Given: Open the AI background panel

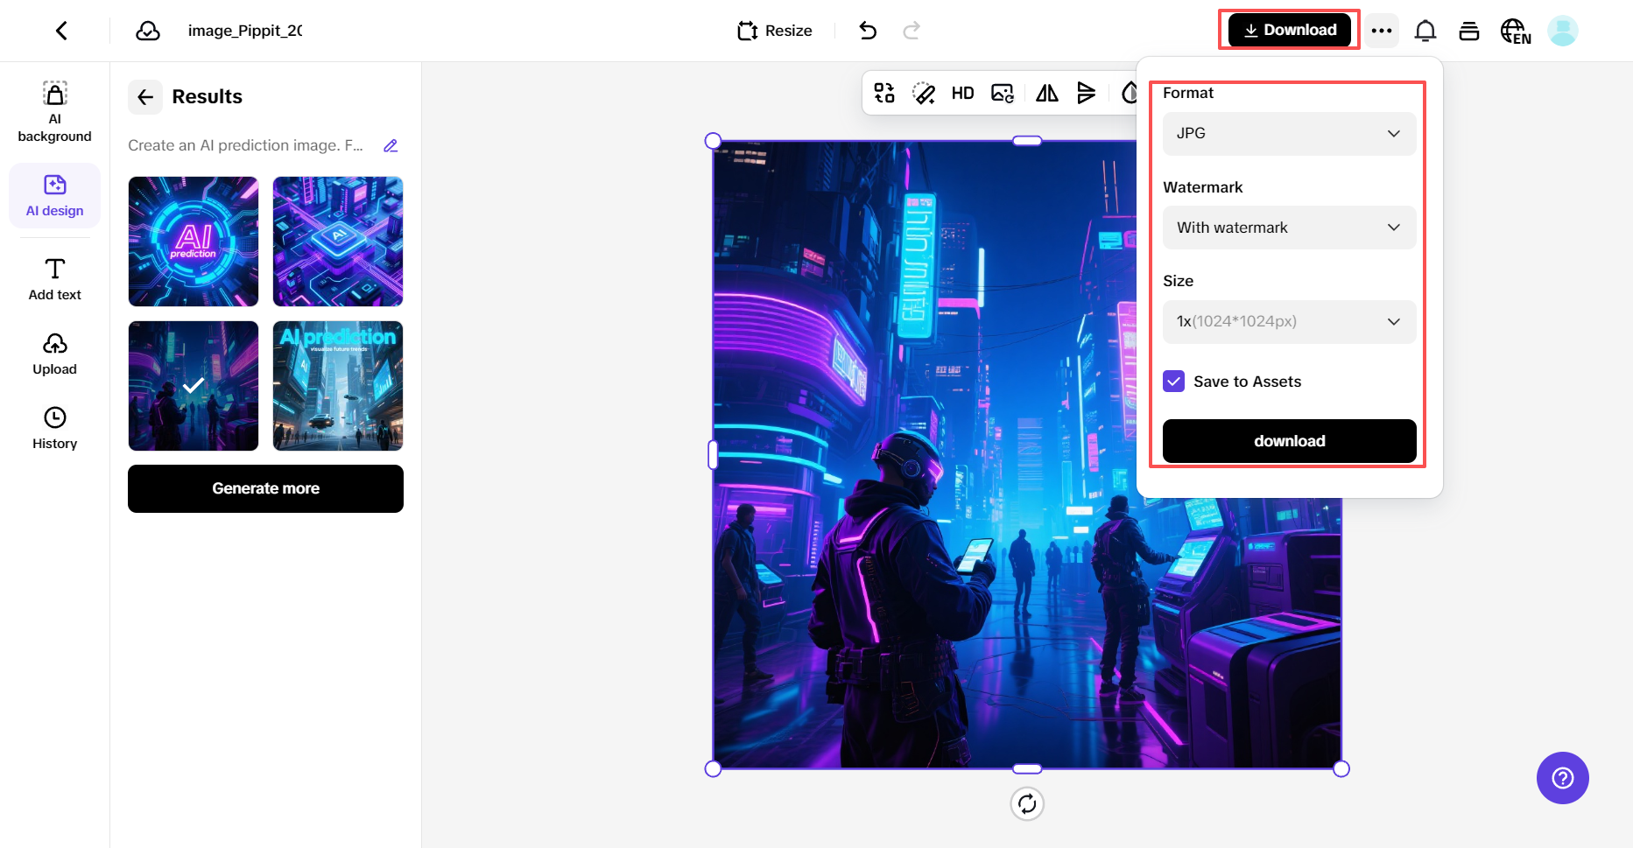Looking at the screenshot, I should [54, 112].
